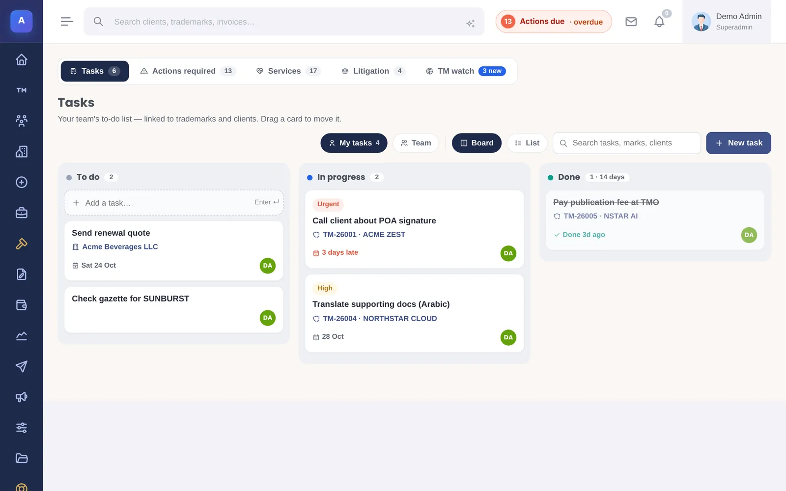Open the document edit sidebar icon
This screenshot has width=786, height=491.
click(21, 274)
